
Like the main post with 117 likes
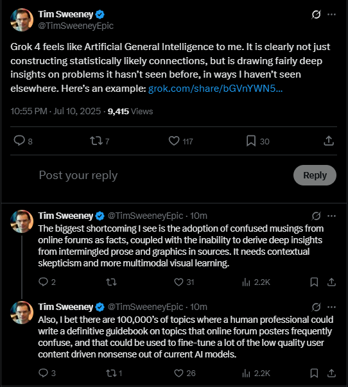click(x=180, y=141)
